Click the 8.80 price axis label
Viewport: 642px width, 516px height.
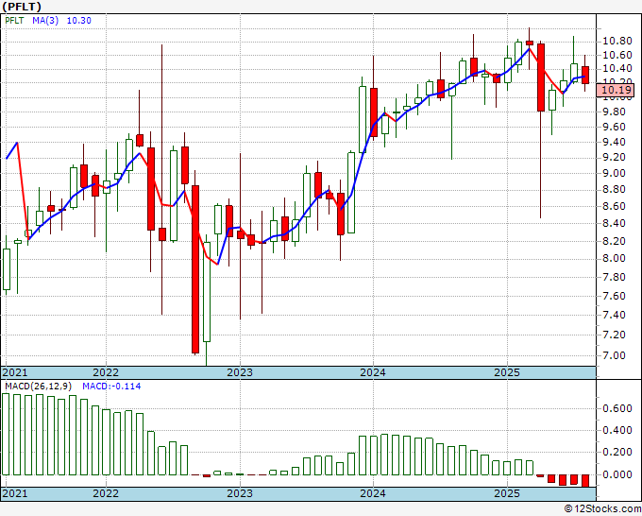615,190
